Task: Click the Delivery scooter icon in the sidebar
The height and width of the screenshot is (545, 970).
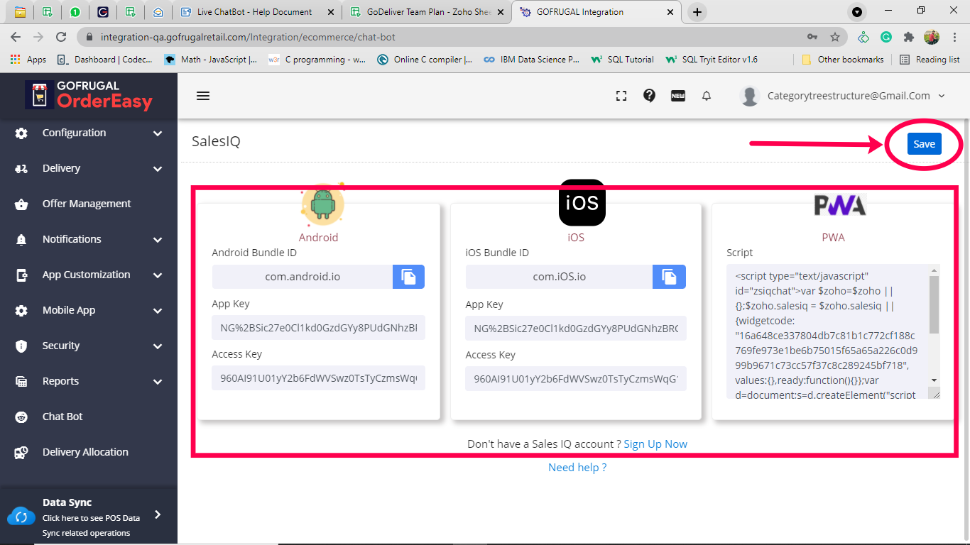Action: (21, 168)
